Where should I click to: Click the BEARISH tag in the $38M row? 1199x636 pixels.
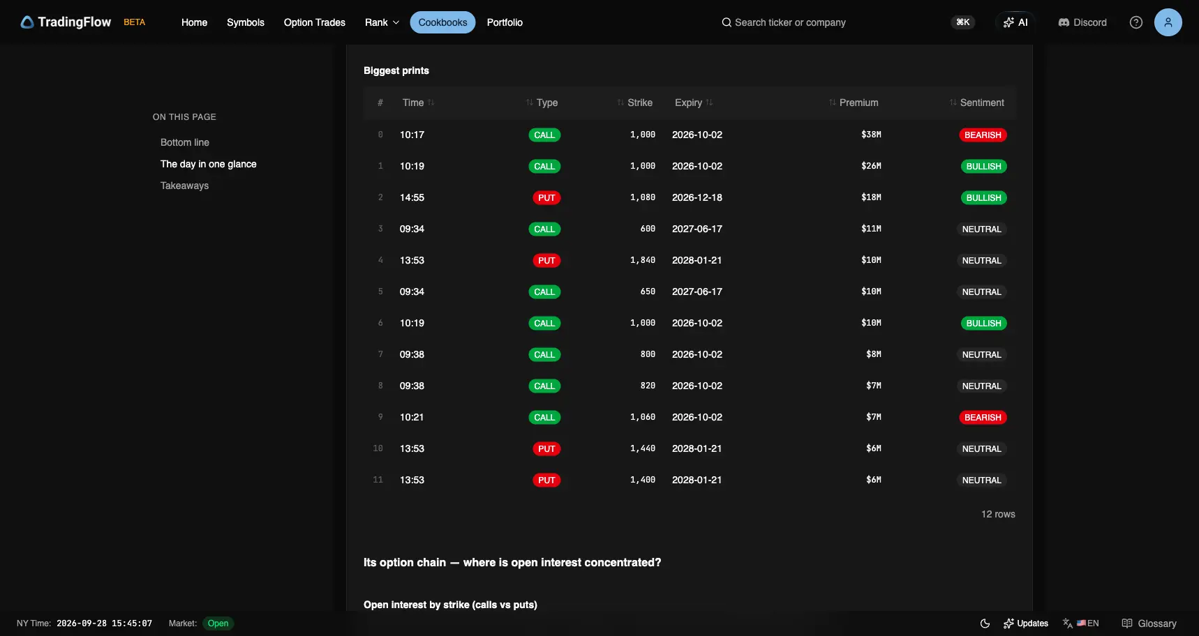(983, 135)
